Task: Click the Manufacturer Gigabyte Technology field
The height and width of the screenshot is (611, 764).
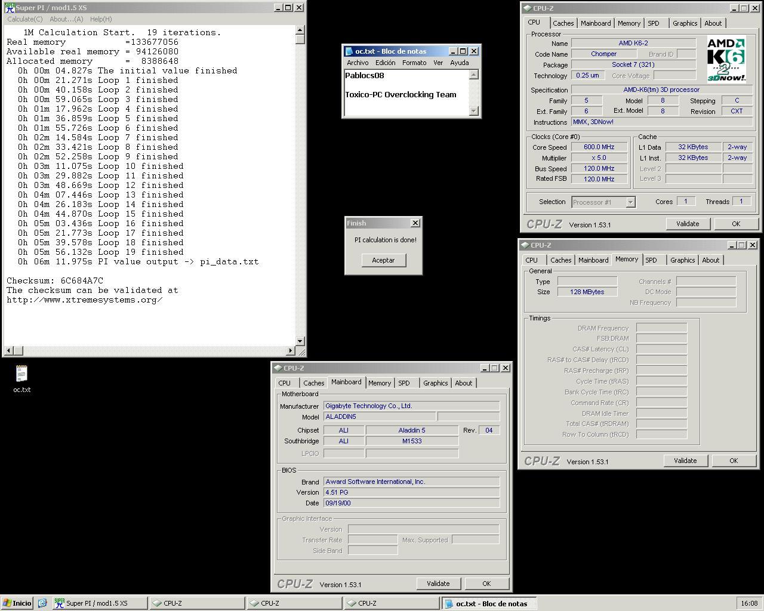Action: coord(411,406)
